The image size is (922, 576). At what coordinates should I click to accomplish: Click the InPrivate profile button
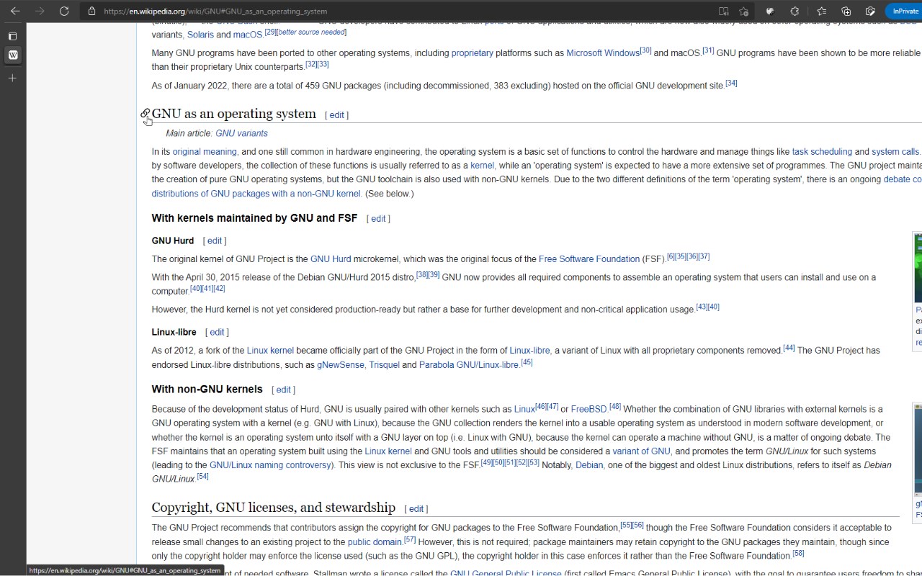click(904, 11)
